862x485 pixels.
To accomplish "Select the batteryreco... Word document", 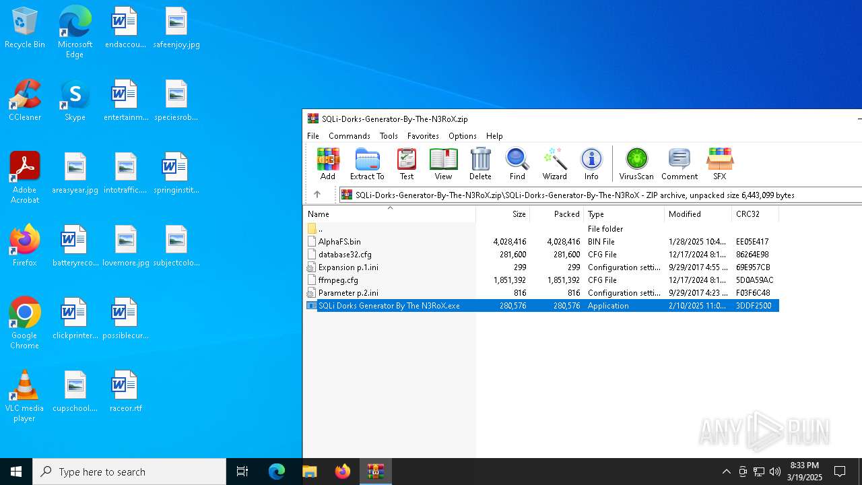I will (x=75, y=247).
